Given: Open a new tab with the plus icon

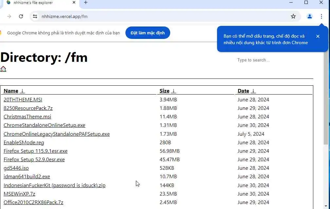Looking at the screenshot, I should click(x=86, y=3).
